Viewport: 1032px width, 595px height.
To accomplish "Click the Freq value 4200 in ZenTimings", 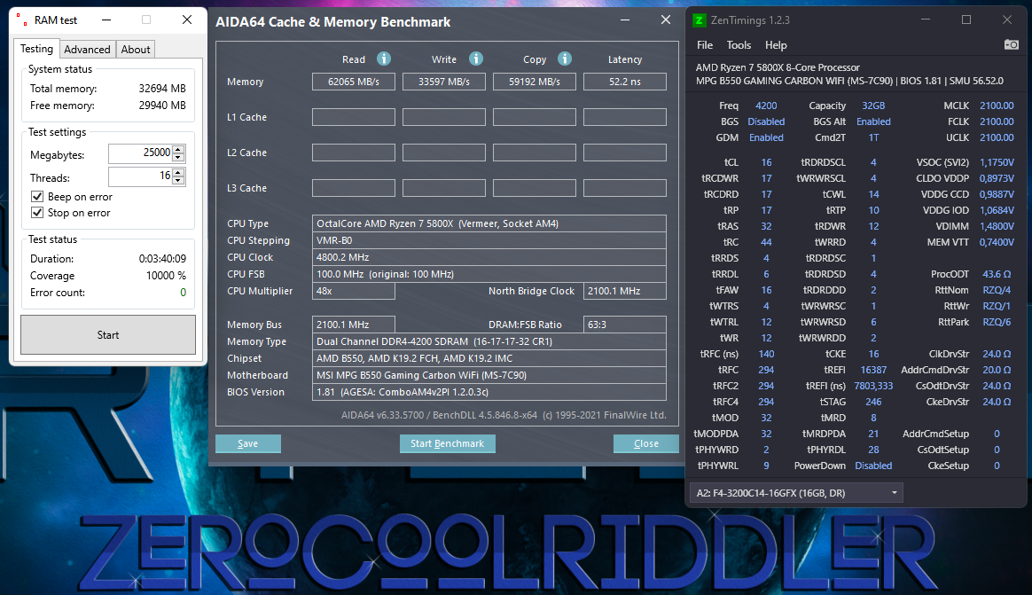I will (766, 106).
